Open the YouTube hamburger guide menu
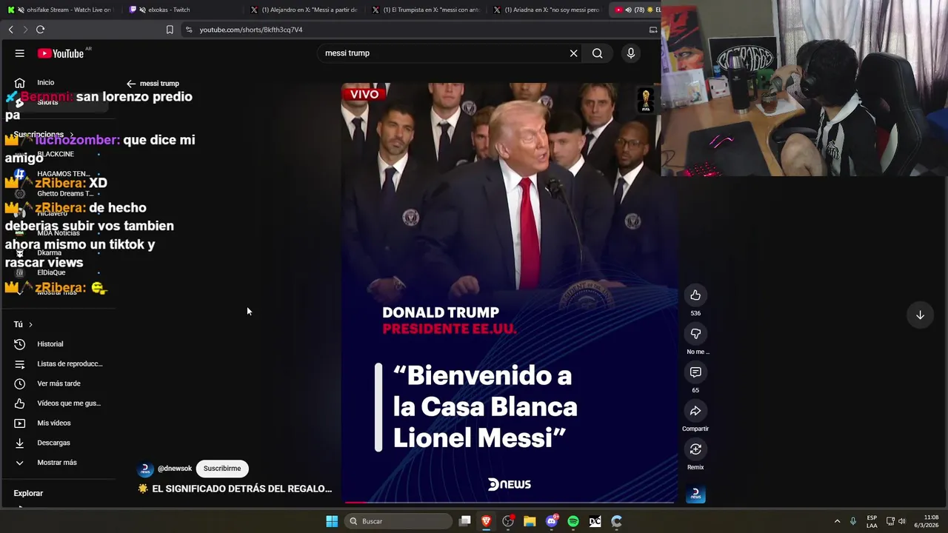The image size is (948, 533). 20,53
